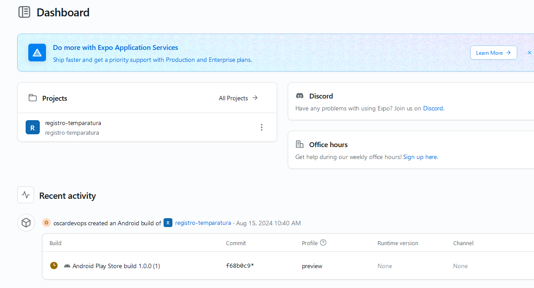This screenshot has width=534, height=288.
Task: Click the Projects card heading
Action: click(55, 98)
